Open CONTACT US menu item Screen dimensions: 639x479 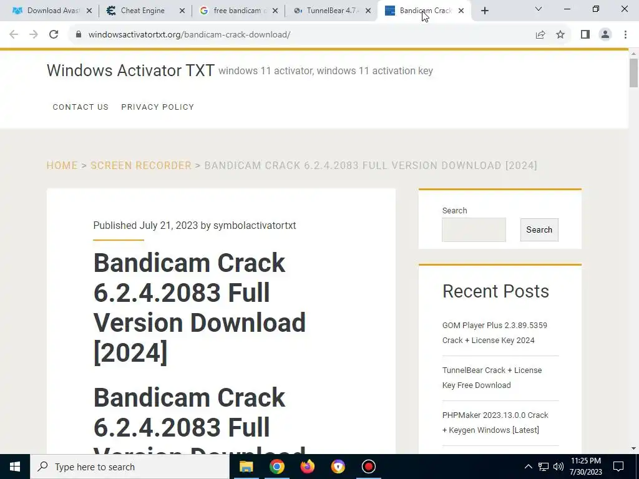[x=80, y=107]
